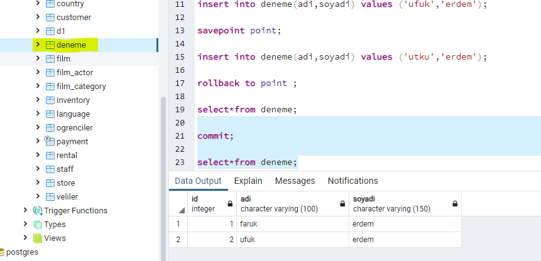Switch to the Data Output tab

click(198, 181)
